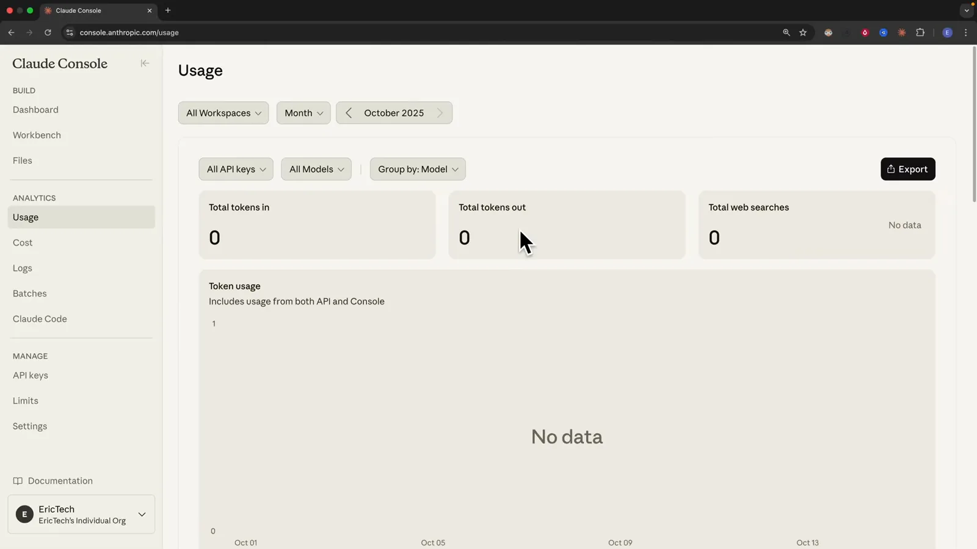Open Chrome three-dot menu
Screen dimensions: 977x549
click(965, 32)
